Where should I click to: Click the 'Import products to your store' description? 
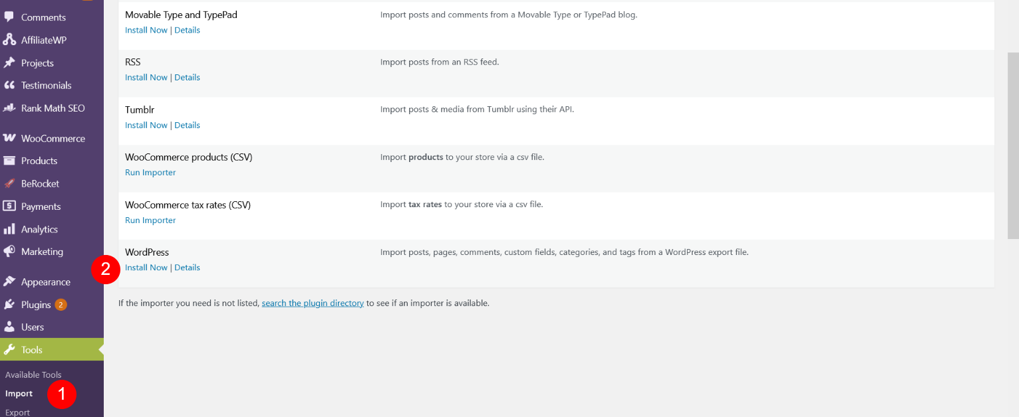pyautogui.click(x=462, y=157)
